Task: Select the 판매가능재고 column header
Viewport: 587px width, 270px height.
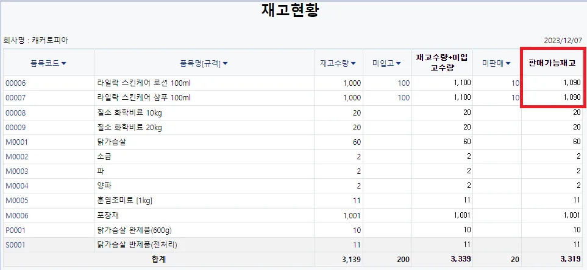Action: click(552, 63)
